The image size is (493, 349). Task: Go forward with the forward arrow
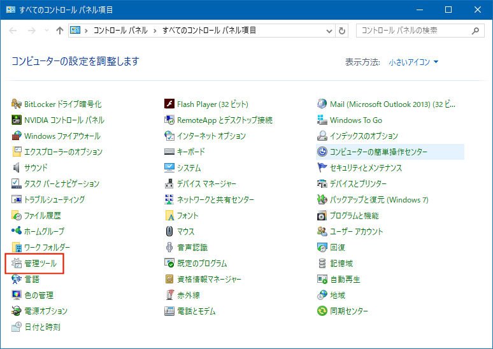point(31,31)
